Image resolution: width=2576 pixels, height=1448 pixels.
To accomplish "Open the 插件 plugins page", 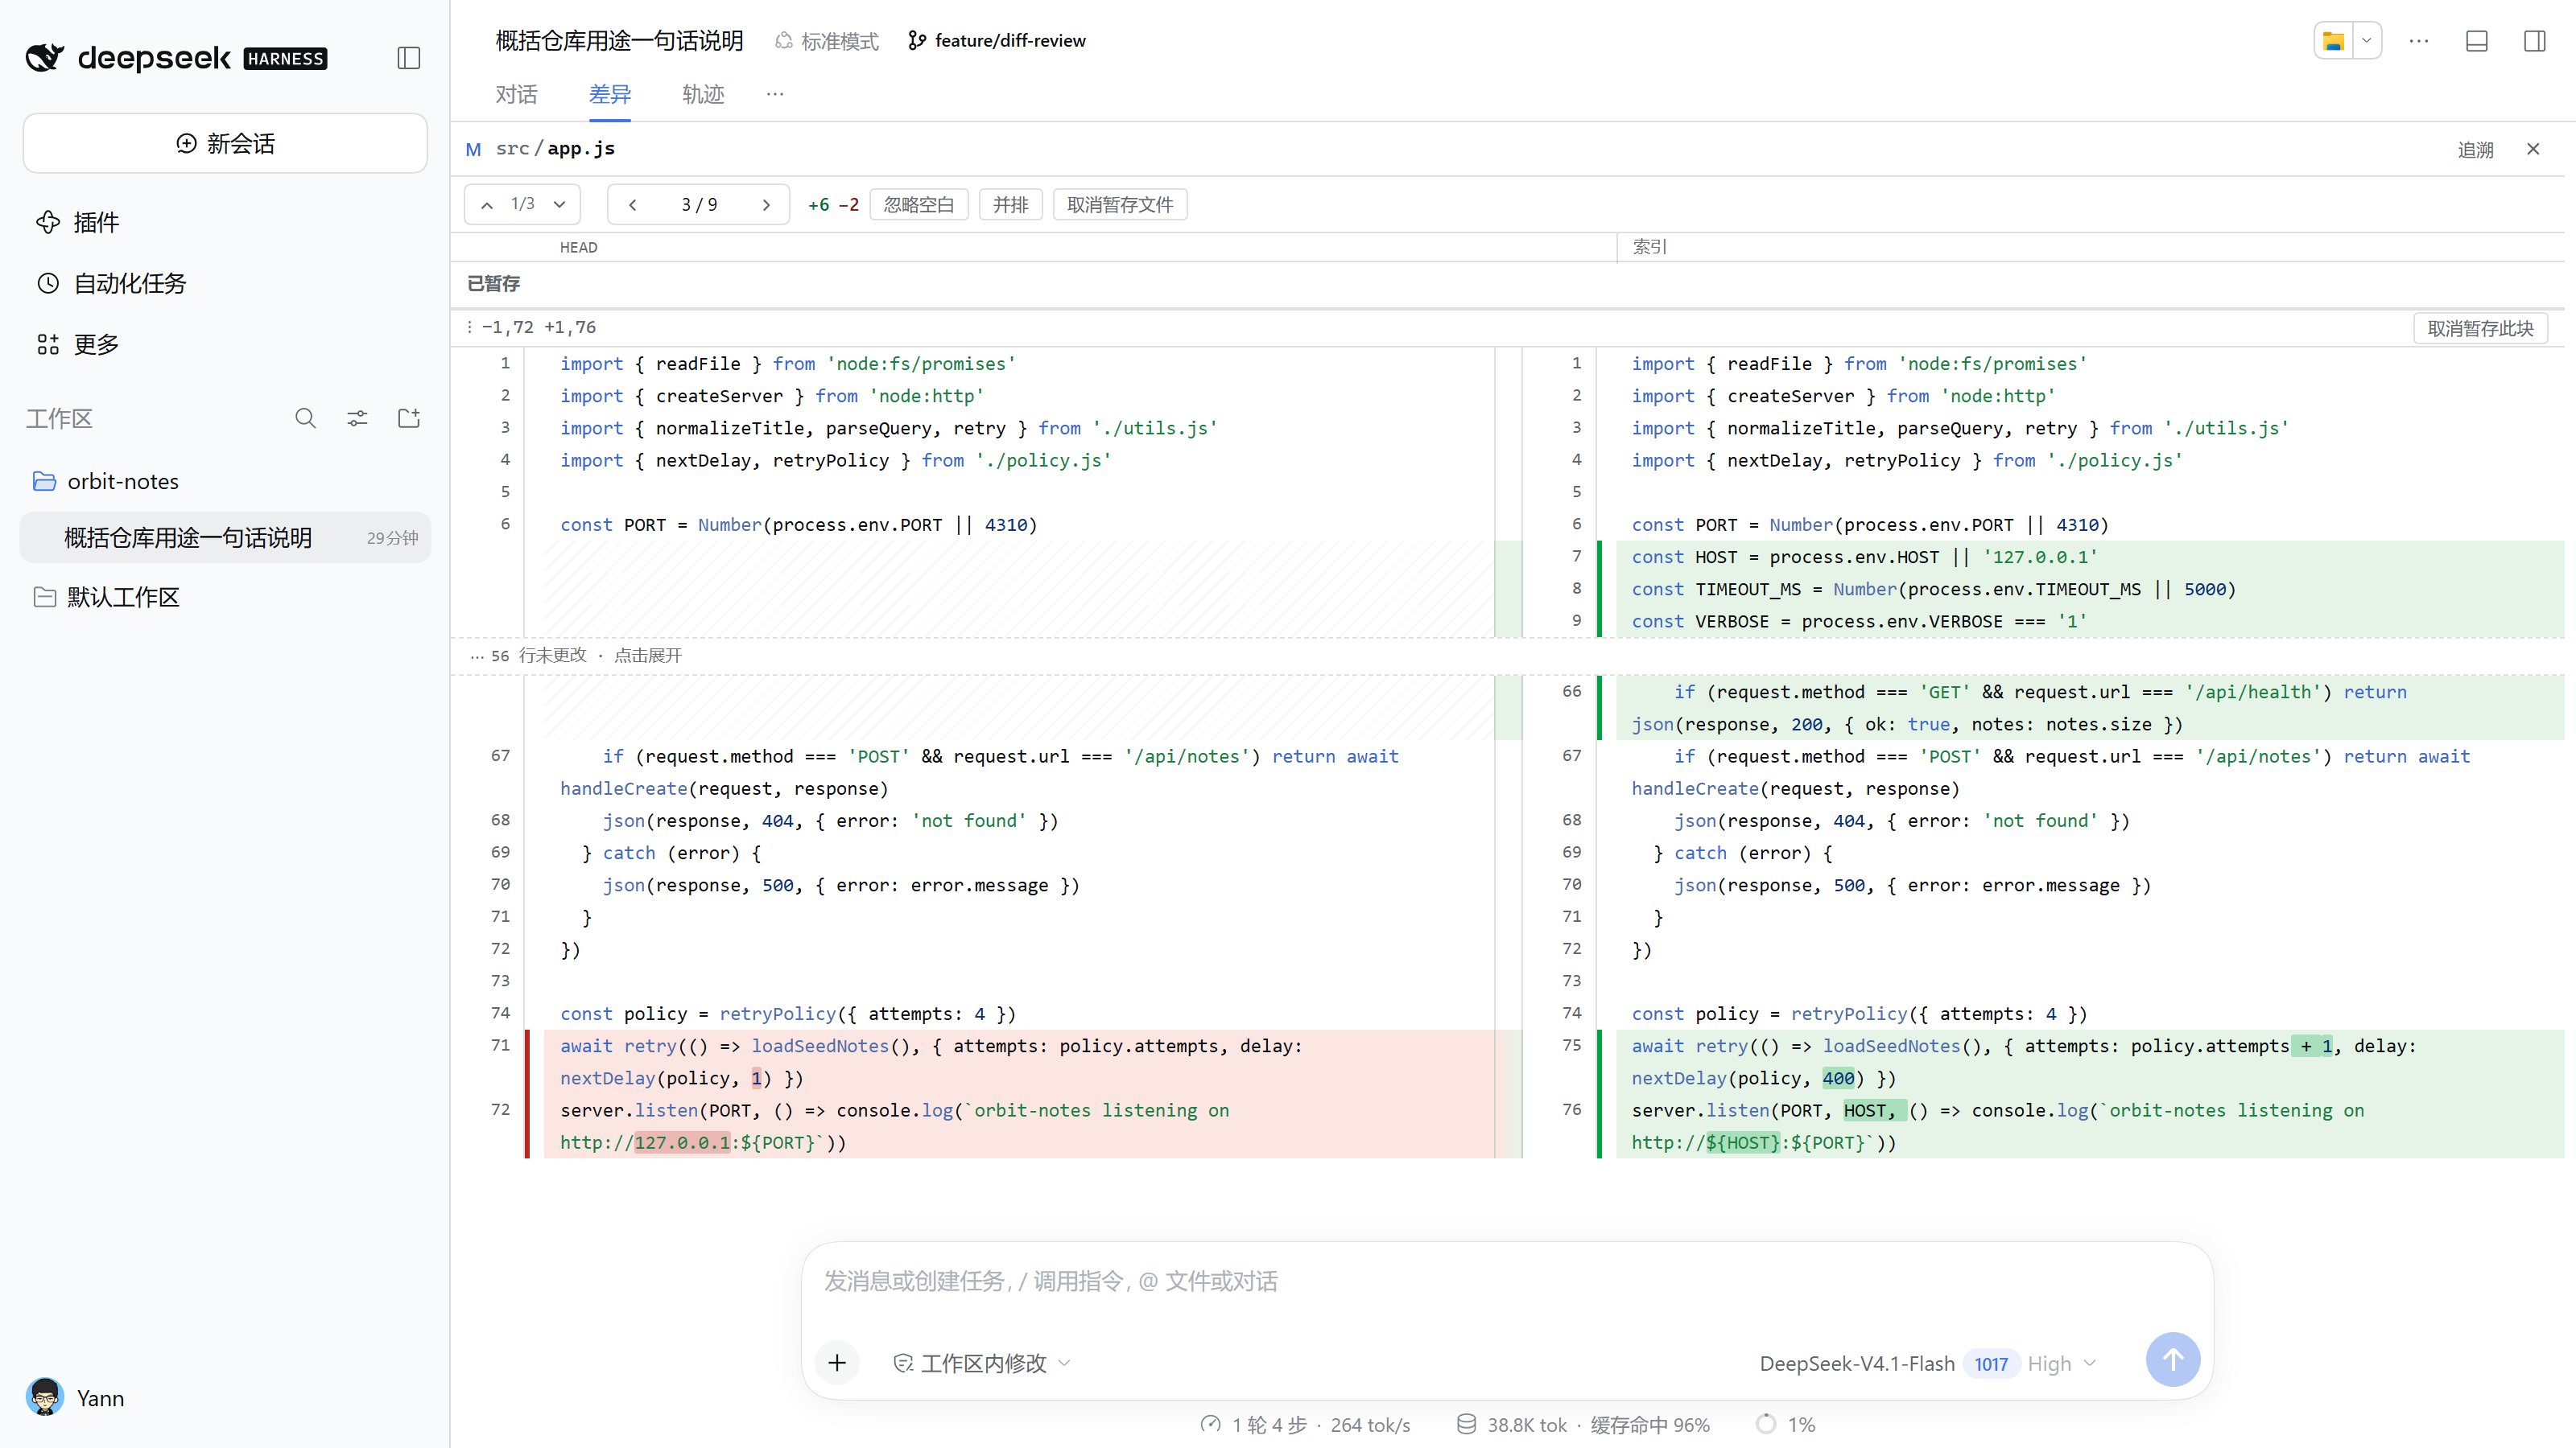I will point(78,222).
